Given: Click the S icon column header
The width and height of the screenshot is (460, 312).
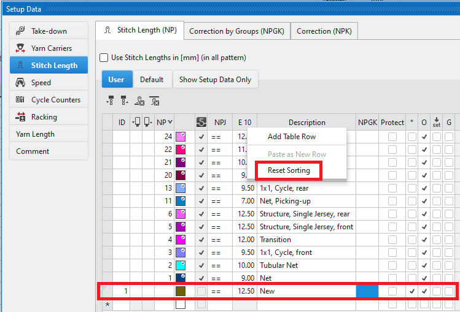Looking at the screenshot, I should [x=201, y=123].
